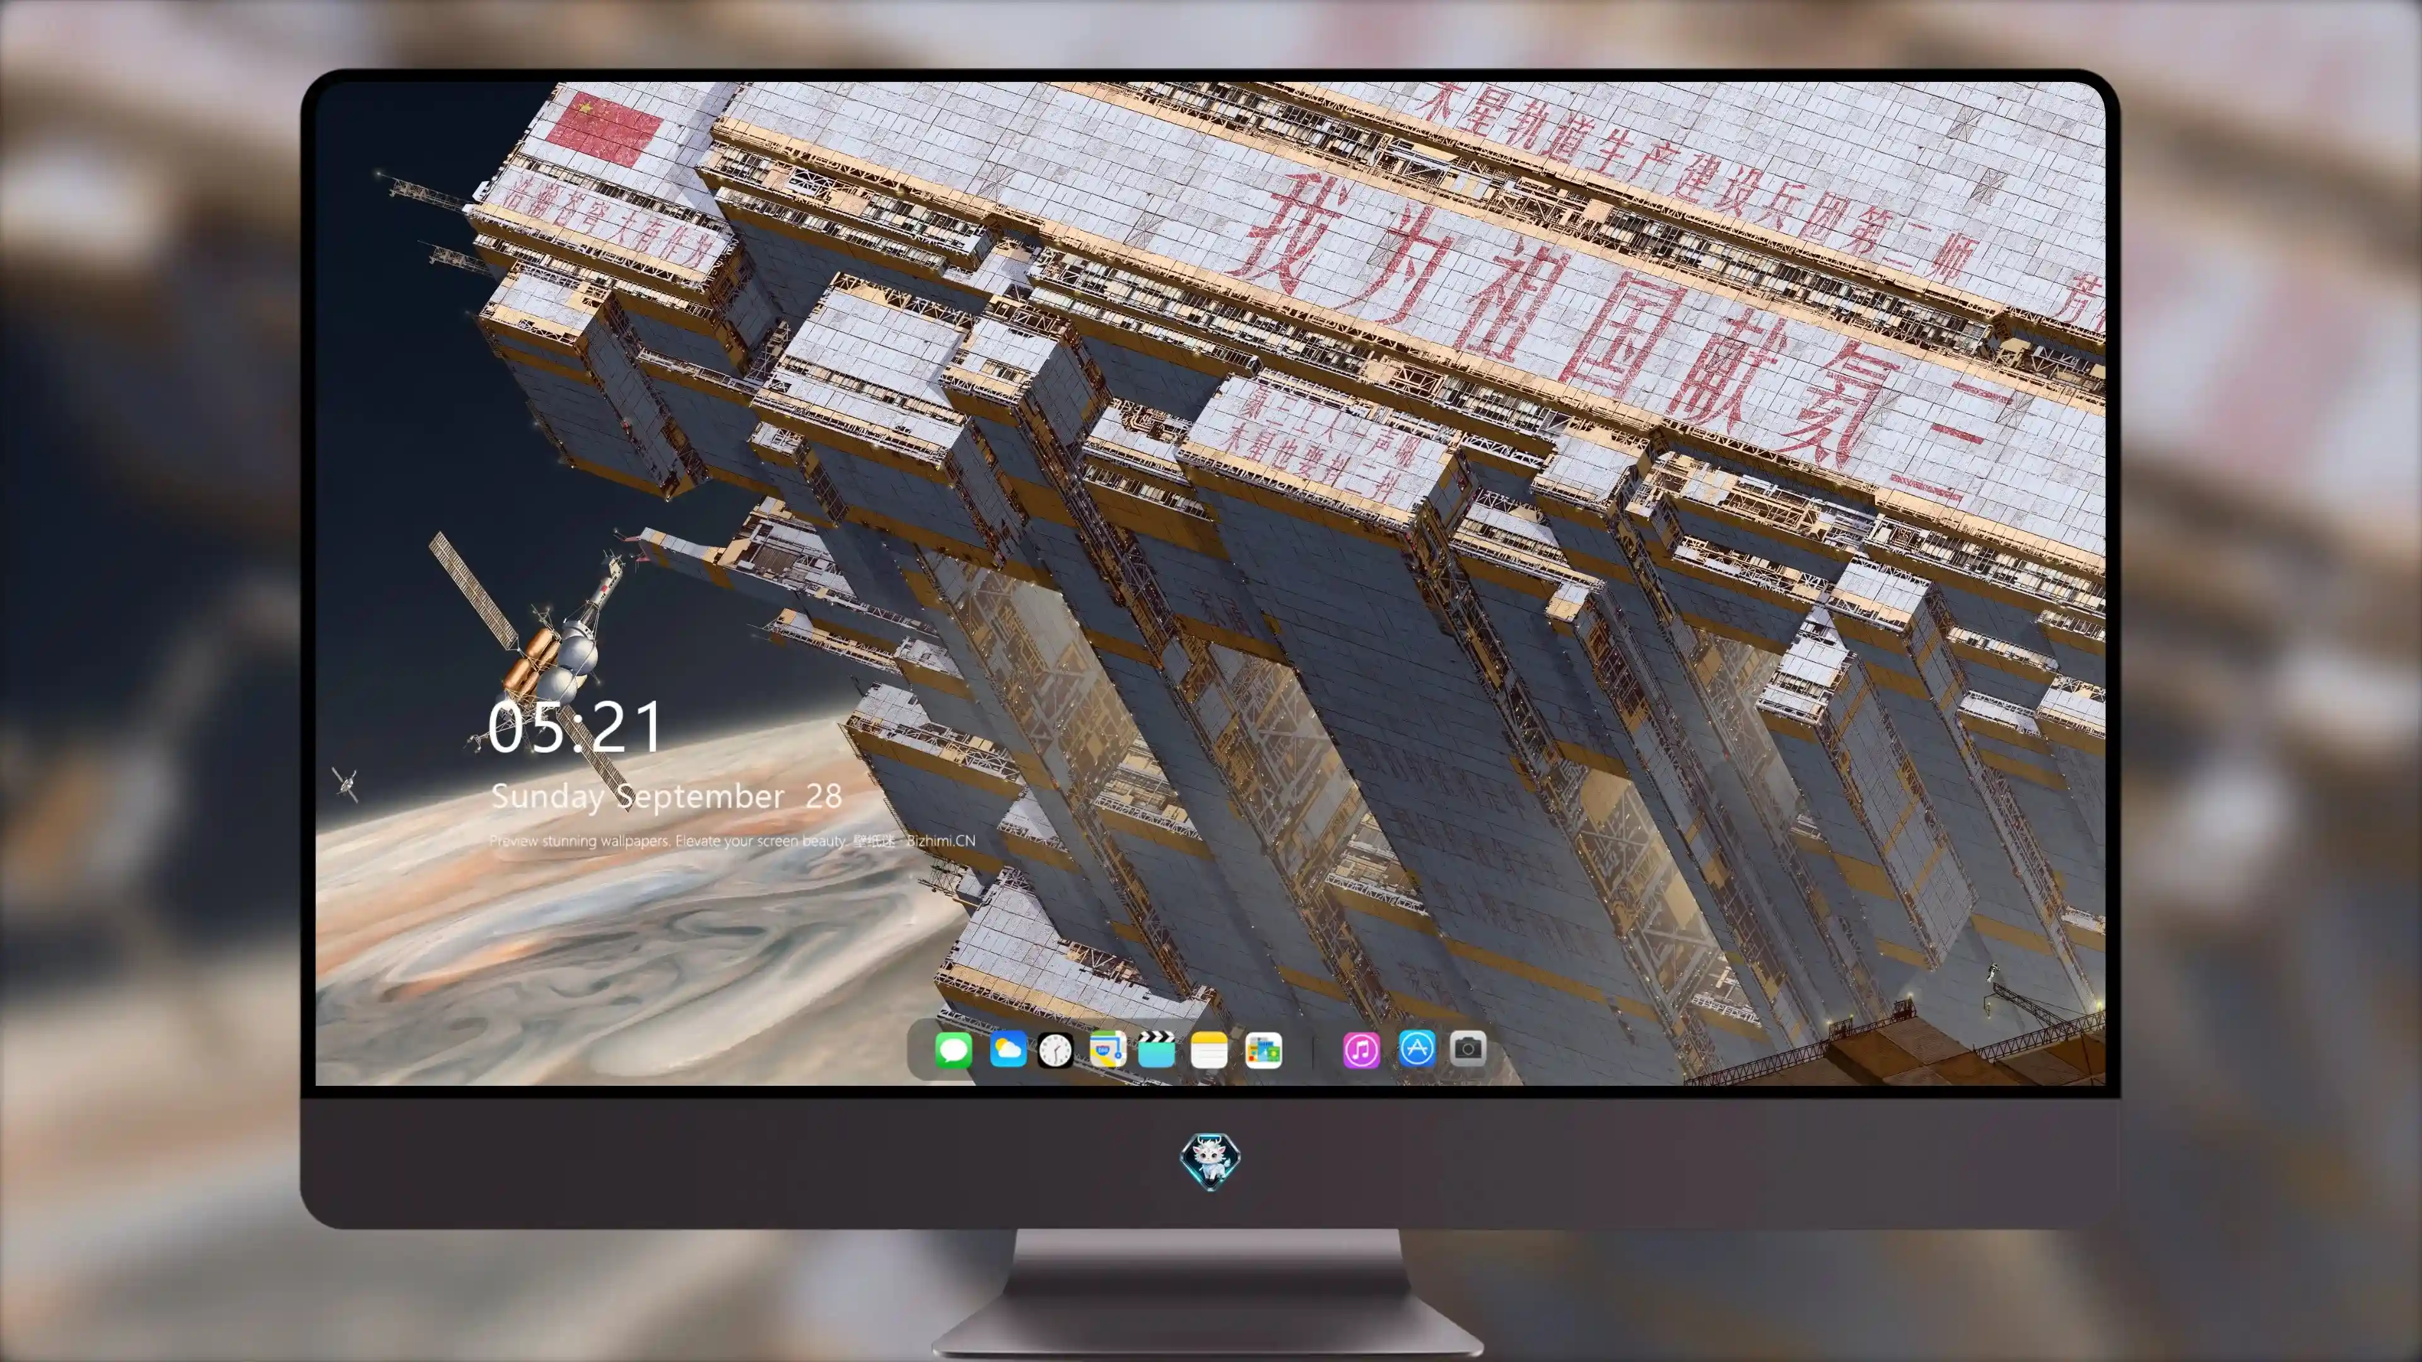This screenshot has width=2422, height=1362.
Task: Click the dragon mascot logo below the screen
Action: 1210,1161
